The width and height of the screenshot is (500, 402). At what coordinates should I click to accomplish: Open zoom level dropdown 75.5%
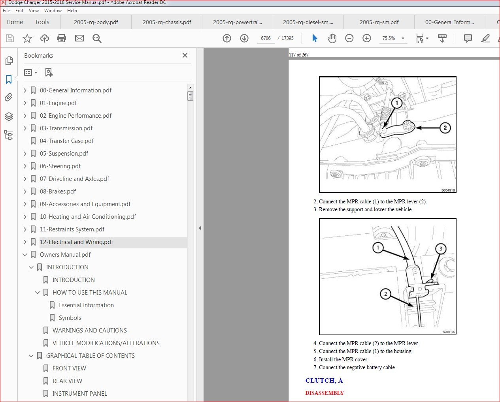click(x=403, y=38)
